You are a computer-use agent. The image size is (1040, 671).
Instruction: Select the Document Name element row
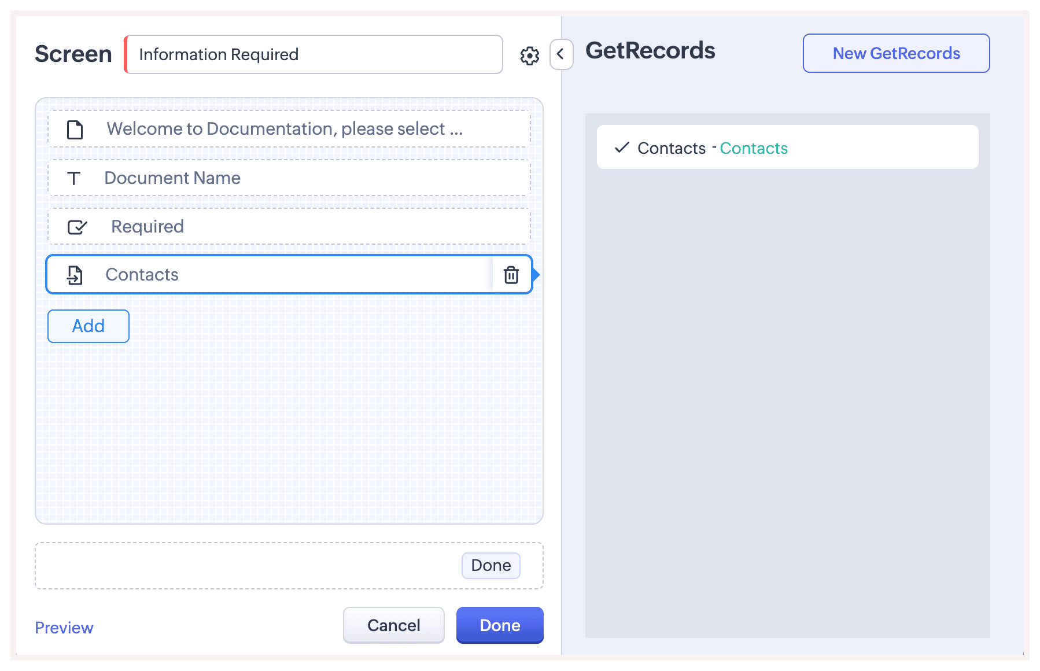[289, 178]
